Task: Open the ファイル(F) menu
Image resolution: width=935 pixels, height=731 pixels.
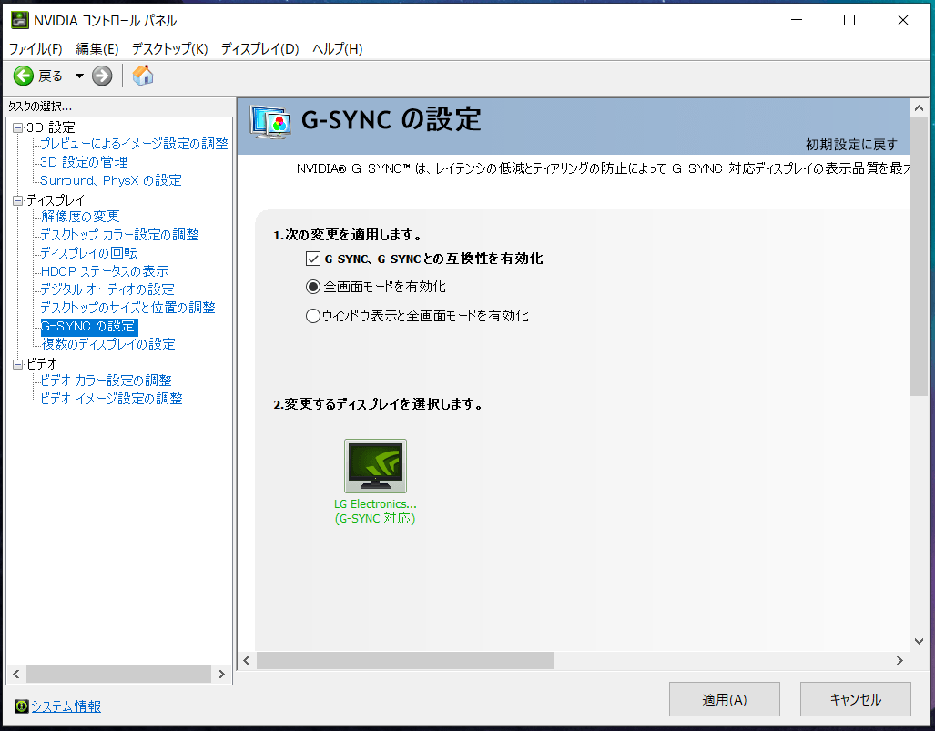Action: [x=36, y=49]
